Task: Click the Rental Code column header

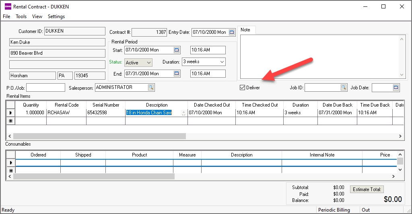Action: click(x=66, y=105)
